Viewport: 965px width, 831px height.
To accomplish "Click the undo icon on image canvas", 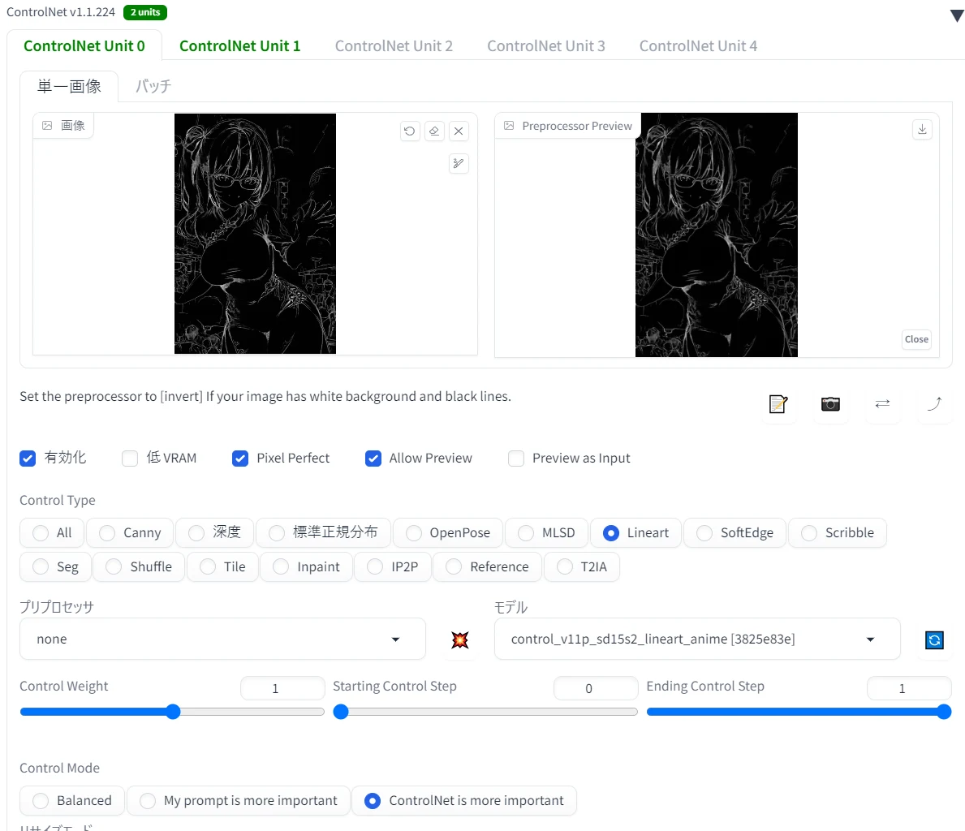I will [x=410, y=131].
